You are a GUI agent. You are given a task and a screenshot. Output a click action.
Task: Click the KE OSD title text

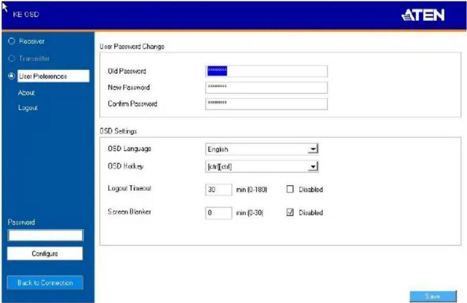(x=26, y=14)
